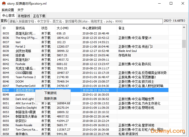The width and height of the screenshot is (189, 137).
Task: Click the story app icon in title bar
Action: (4, 3)
